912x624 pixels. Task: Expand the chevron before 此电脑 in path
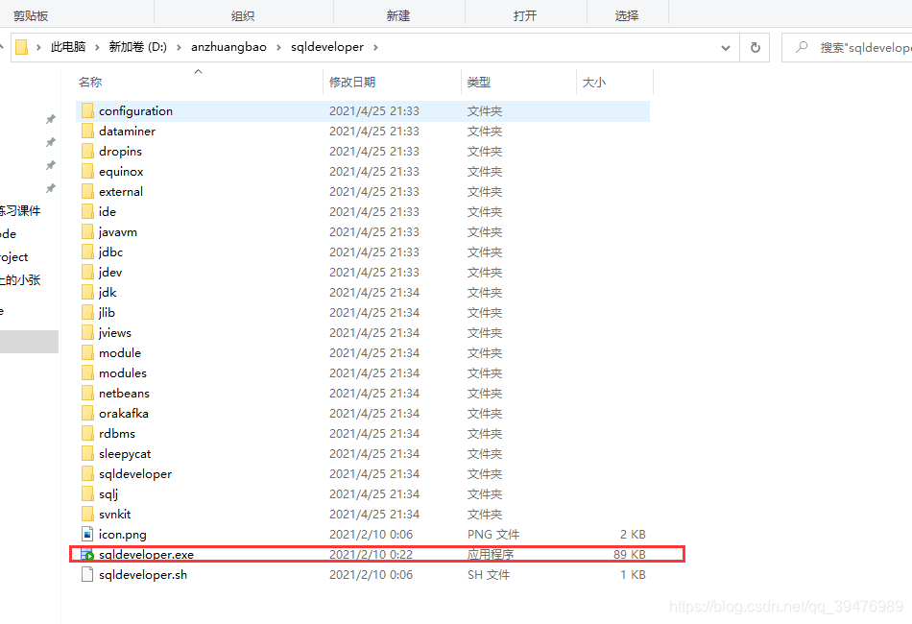(38, 47)
